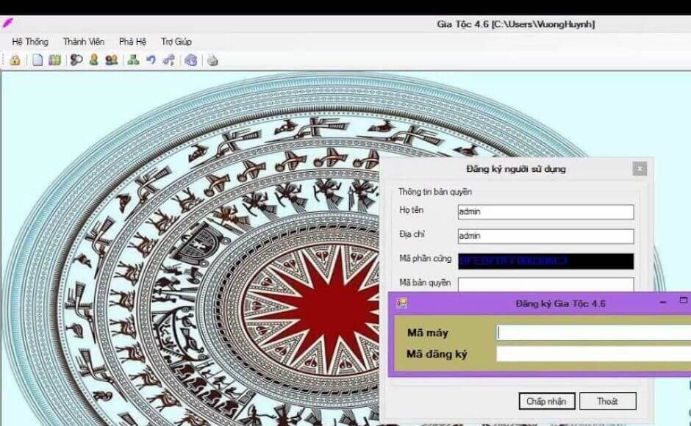Click the Đăng ký Gia Tộc 4.6 title bar
The image size is (691, 426).
pos(540,303)
